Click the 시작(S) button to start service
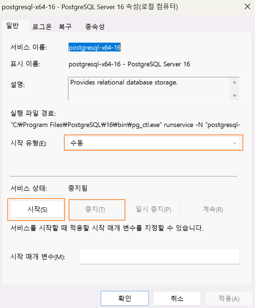 pos(37,209)
